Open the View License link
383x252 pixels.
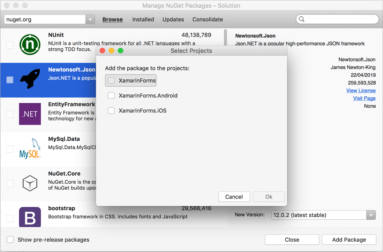361,91
